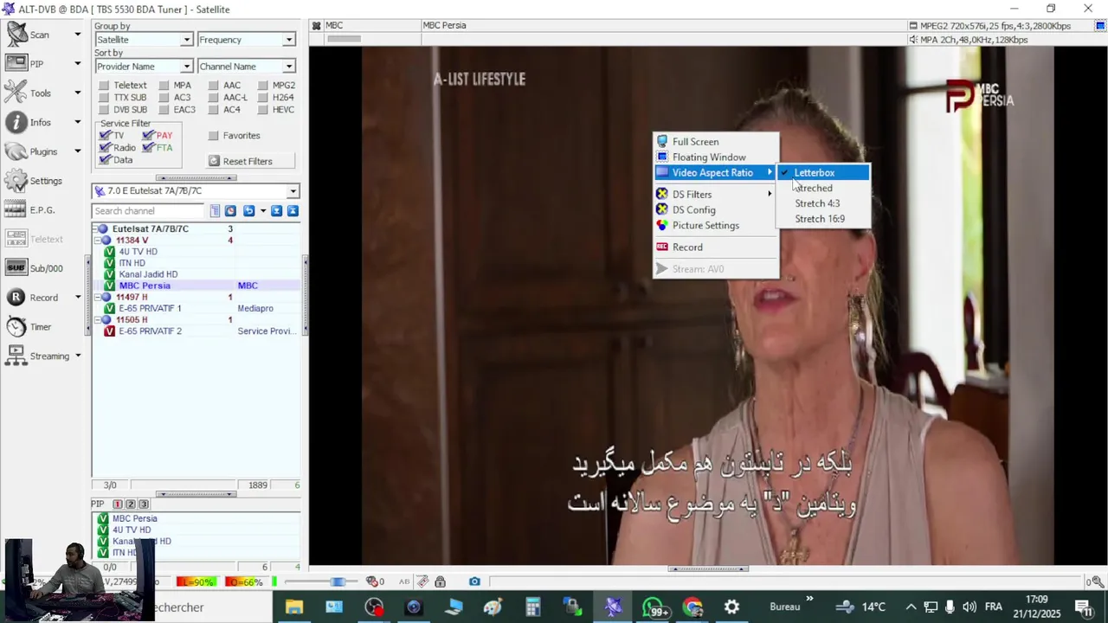This screenshot has width=1108, height=623.
Task: Click the round clock icon next to search
Action: click(x=230, y=211)
